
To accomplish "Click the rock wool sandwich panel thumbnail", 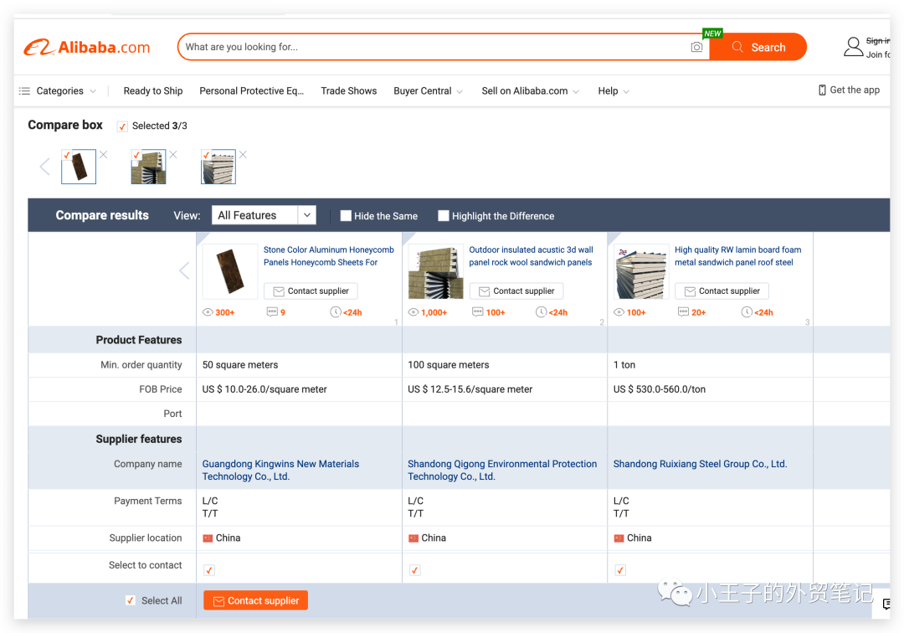I will click(x=435, y=272).
